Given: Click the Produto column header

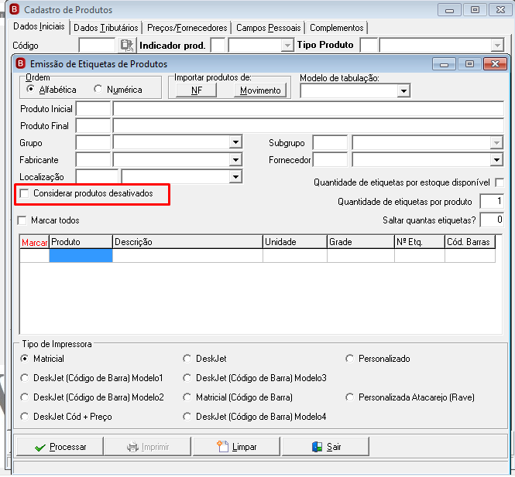Looking at the screenshot, I should [x=81, y=242].
